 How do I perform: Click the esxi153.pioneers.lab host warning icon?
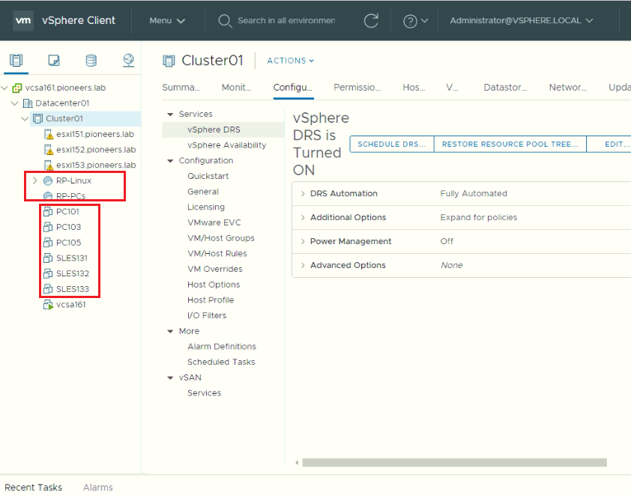pyautogui.click(x=48, y=165)
